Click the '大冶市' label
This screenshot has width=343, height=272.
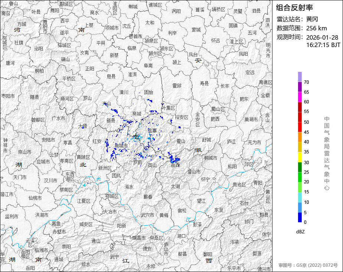pos(110,212)
